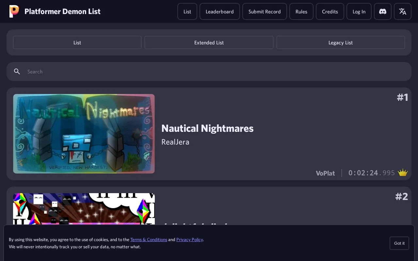Focus the Search input field

tap(209, 71)
